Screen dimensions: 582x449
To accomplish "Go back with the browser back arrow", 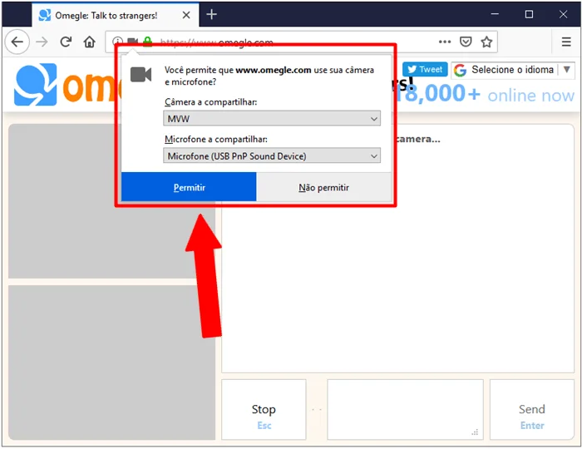I will tap(17, 42).
